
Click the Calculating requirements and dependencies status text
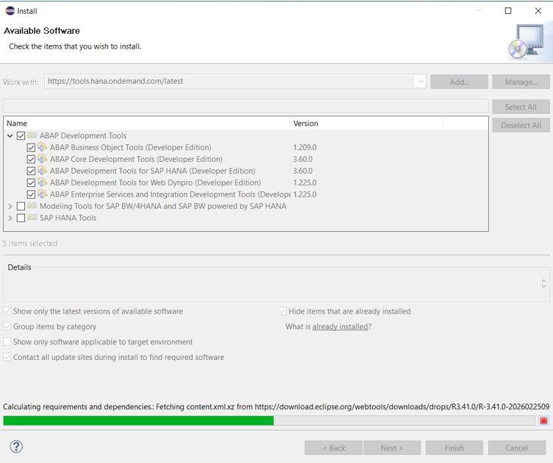[x=276, y=406]
